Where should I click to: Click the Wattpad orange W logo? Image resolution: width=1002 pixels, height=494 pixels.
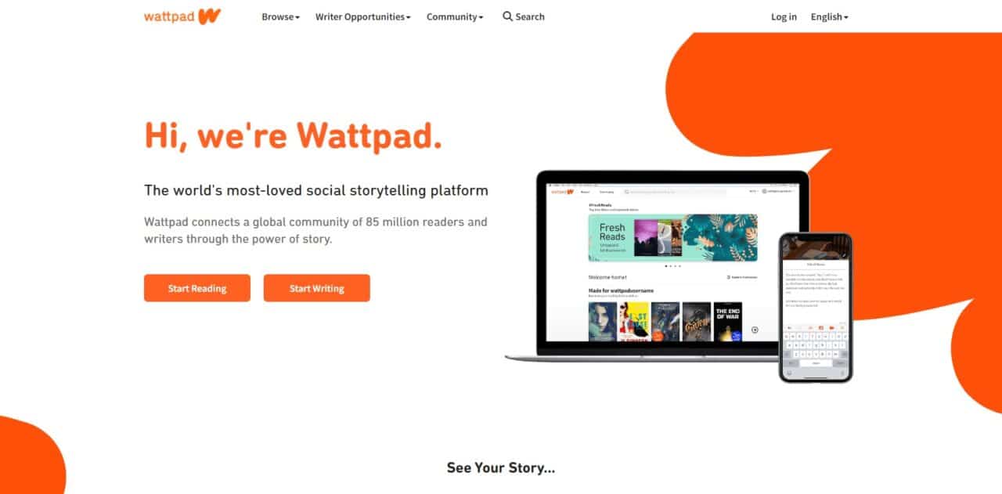209,16
